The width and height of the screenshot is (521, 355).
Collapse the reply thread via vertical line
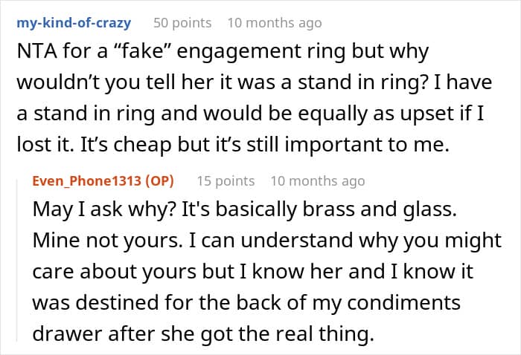coord(17,260)
